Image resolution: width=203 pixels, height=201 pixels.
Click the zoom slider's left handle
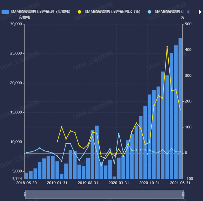pyautogui.click(x=25, y=194)
